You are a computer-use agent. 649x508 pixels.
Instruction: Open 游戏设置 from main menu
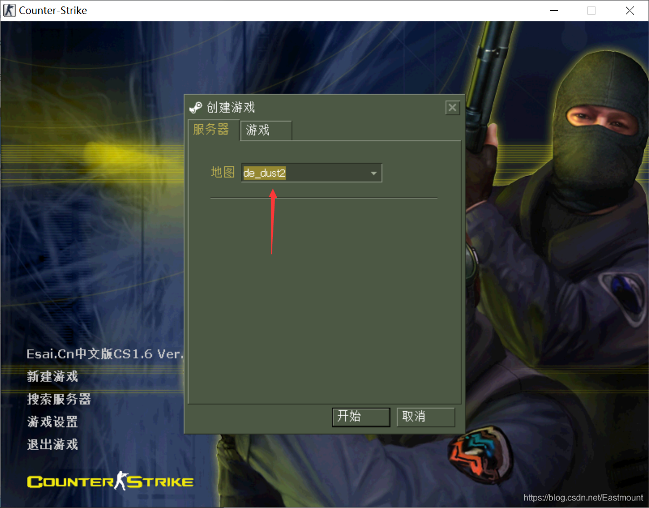point(52,422)
